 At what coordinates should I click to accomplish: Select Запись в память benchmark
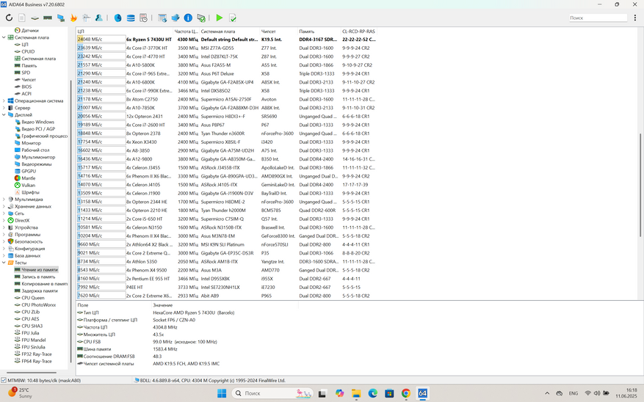[38, 277]
